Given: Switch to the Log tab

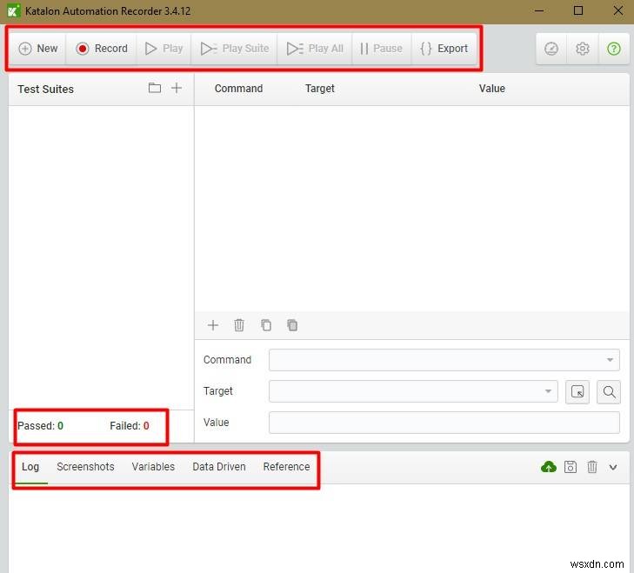Looking at the screenshot, I should tap(30, 467).
